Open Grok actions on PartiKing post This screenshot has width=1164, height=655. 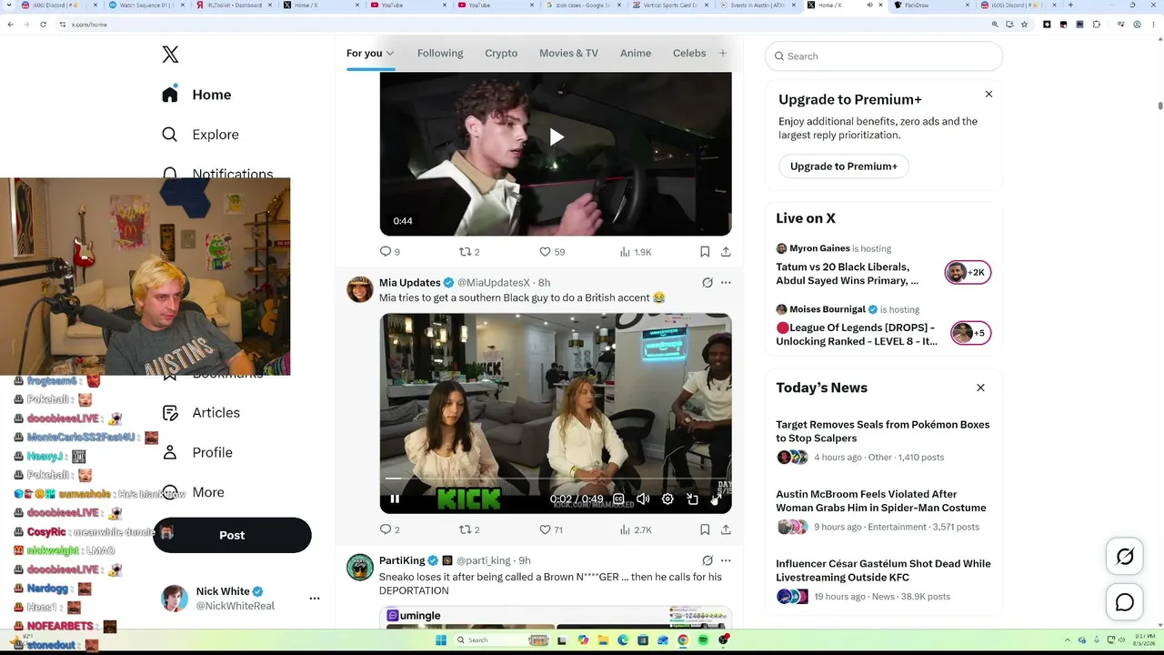[707, 560]
